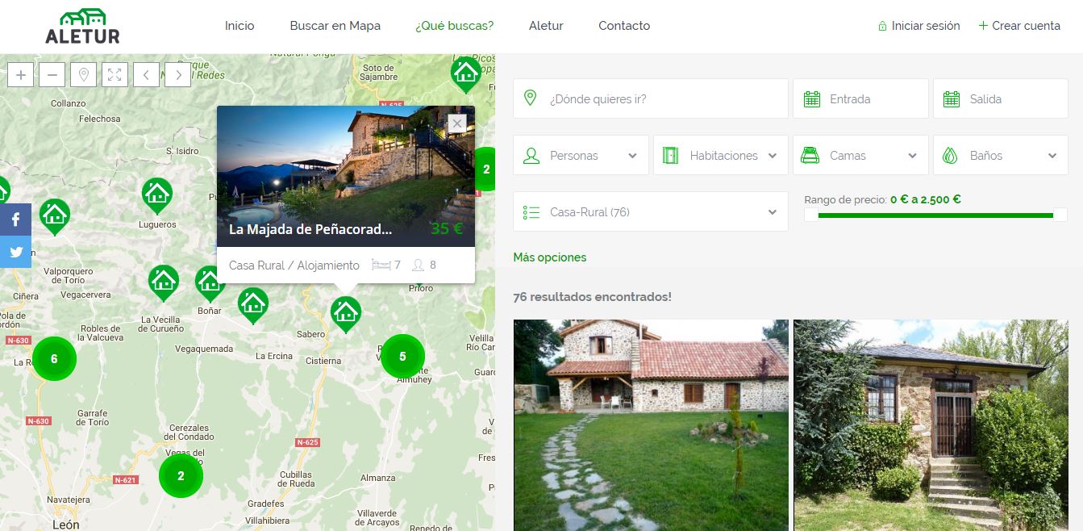
Task: Show Más opciones search filters
Action: (550, 257)
